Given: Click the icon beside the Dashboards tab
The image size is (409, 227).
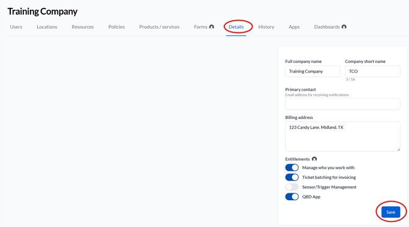Looking at the screenshot, I should [x=344, y=27].
